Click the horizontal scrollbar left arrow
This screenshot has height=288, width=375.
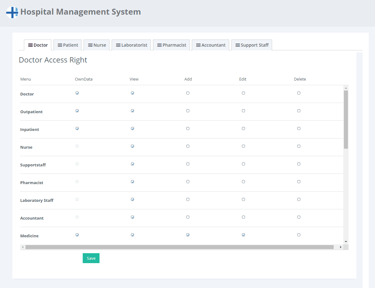[x=23, y=247]
